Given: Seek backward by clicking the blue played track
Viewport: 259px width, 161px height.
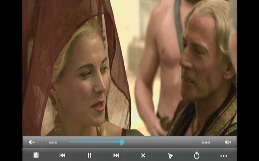Looking at the screenshot, I should [94, 142].
